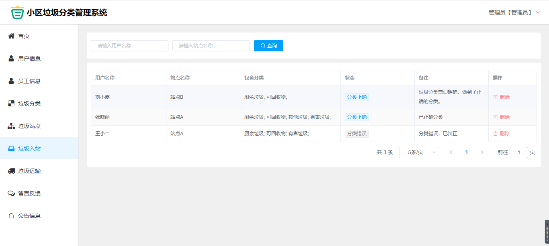The width and height of the screenshot is (549, 246).
Task: Click the sitemap icon beside 垃圾站点
Action: click(11, 126)
